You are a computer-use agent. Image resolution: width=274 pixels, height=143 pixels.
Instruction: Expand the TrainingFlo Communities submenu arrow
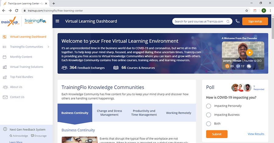pyautogui.click(x=48, y=47)
